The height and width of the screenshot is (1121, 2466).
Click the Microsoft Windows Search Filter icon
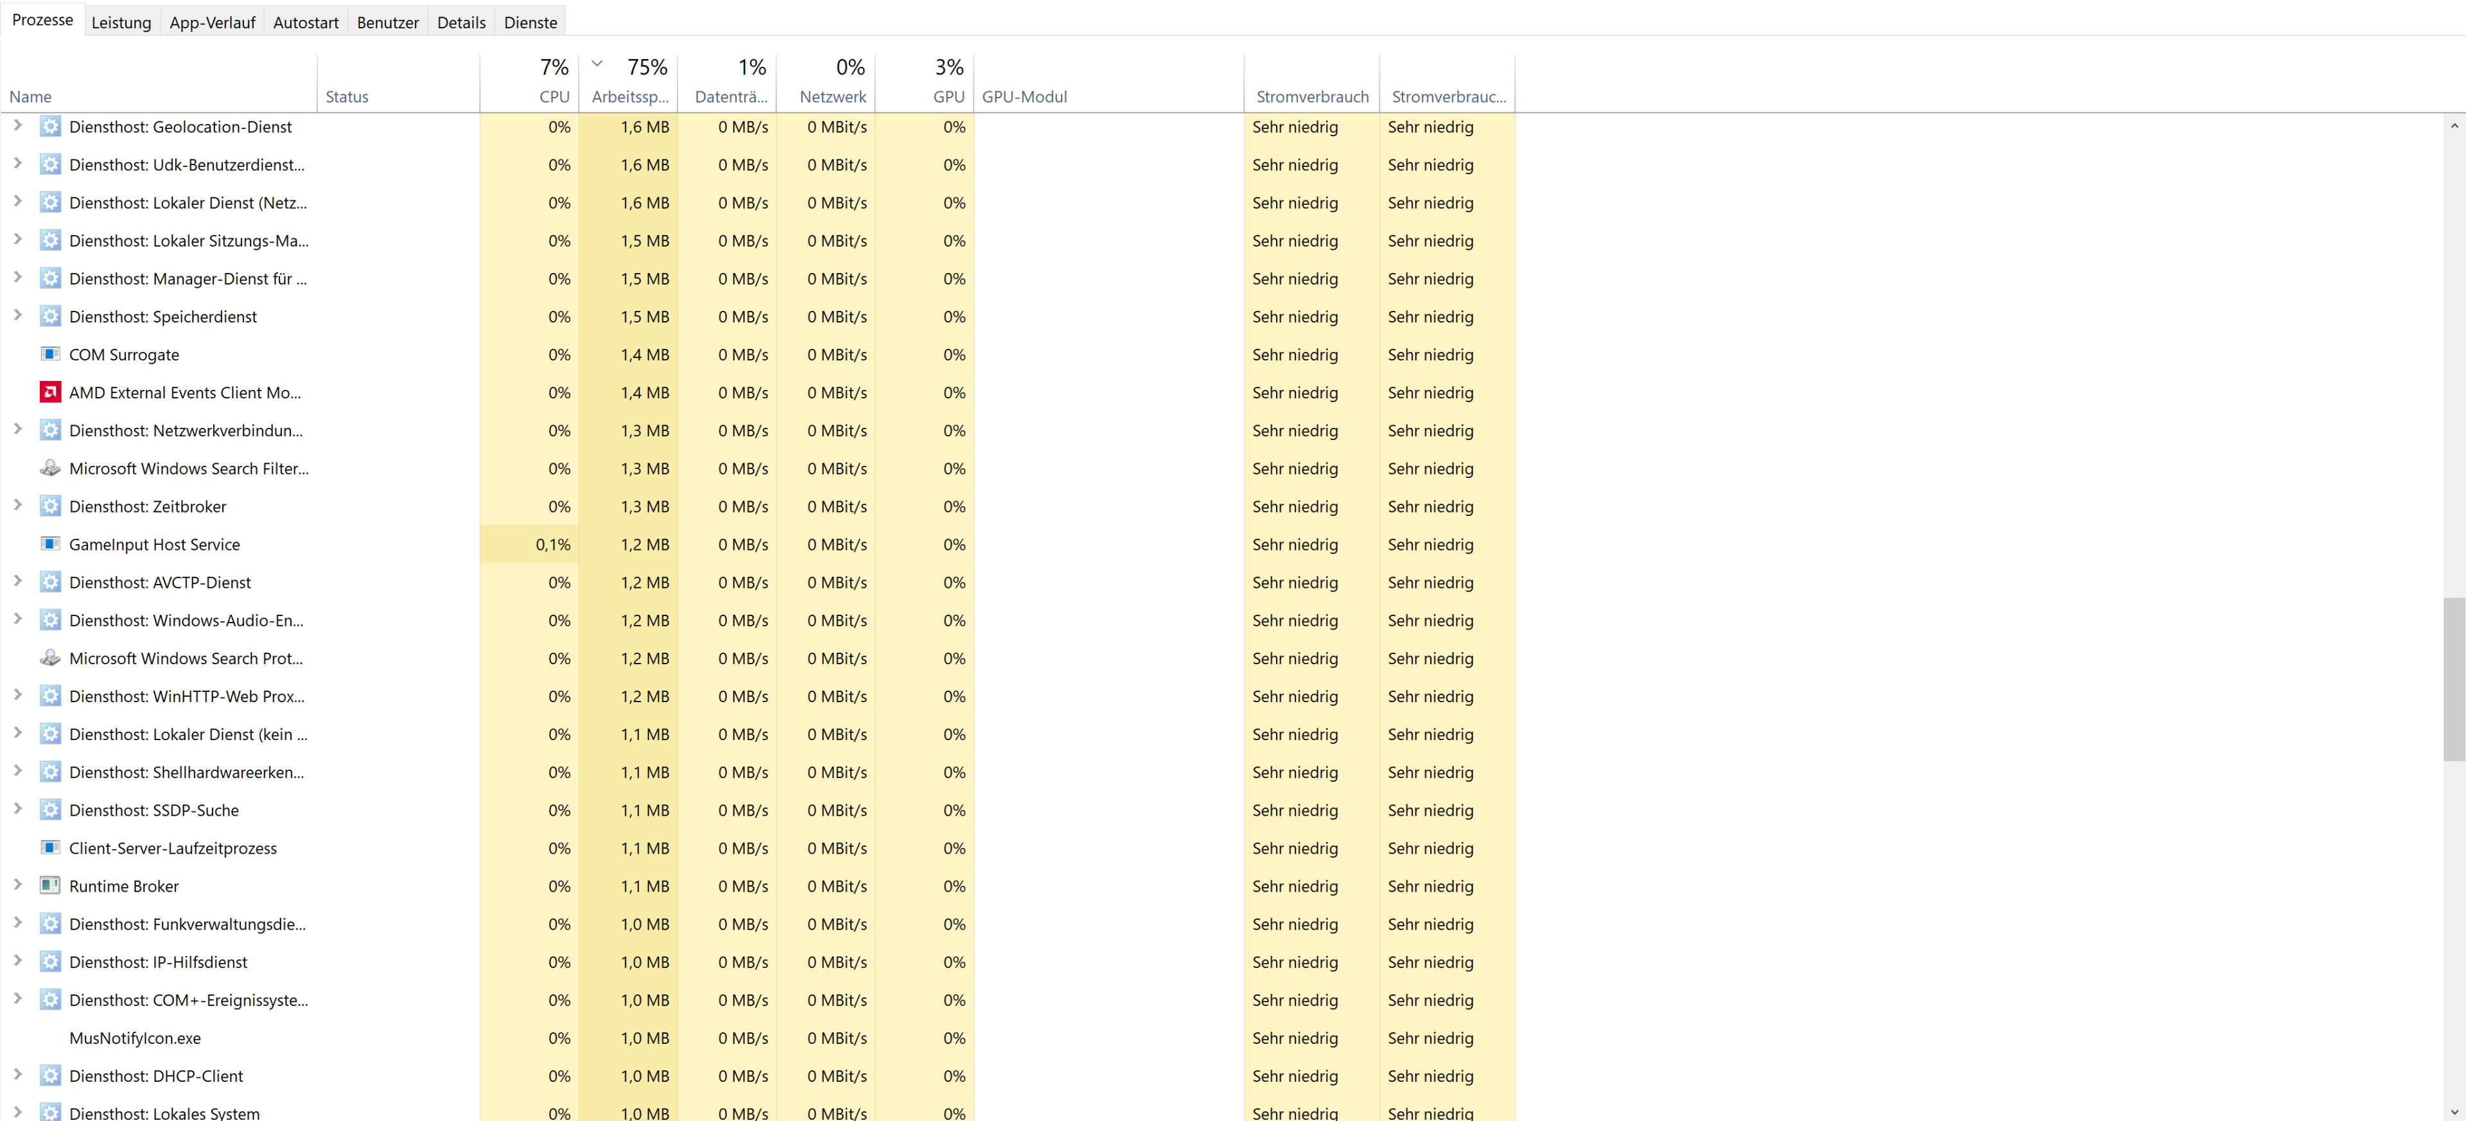click(x=50, y=468)
